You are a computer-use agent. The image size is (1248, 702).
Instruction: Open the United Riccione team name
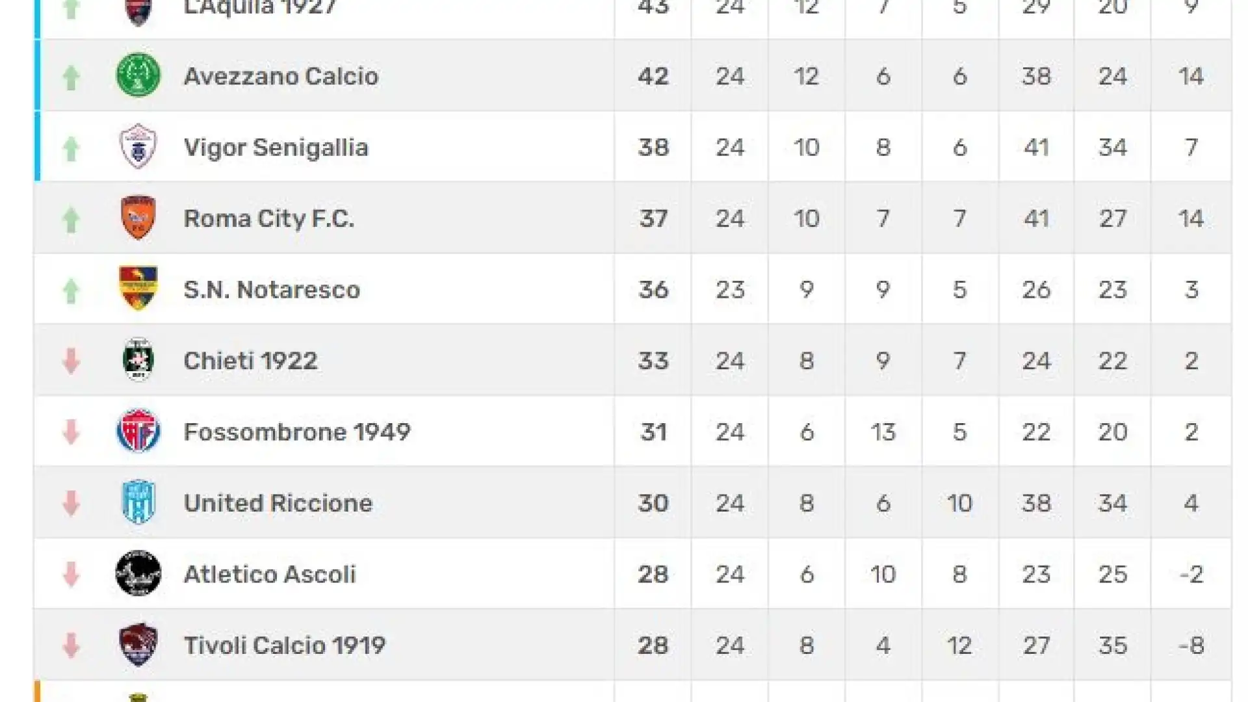pos(278,503)
